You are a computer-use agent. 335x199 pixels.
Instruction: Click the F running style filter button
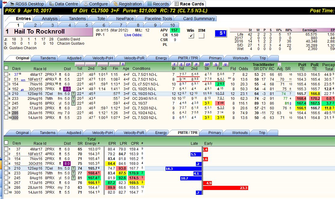pyautogui.click(x=174, y=64)
